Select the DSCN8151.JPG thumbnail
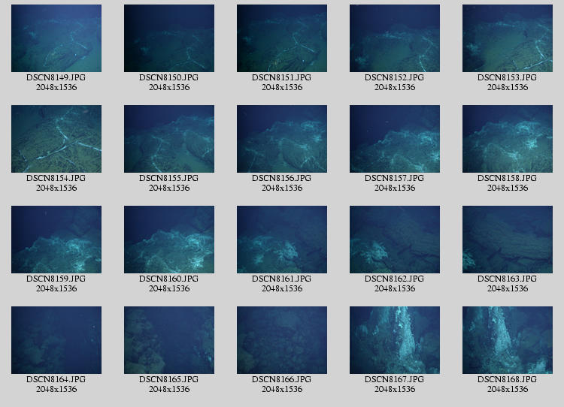 [x=282, y=38]
